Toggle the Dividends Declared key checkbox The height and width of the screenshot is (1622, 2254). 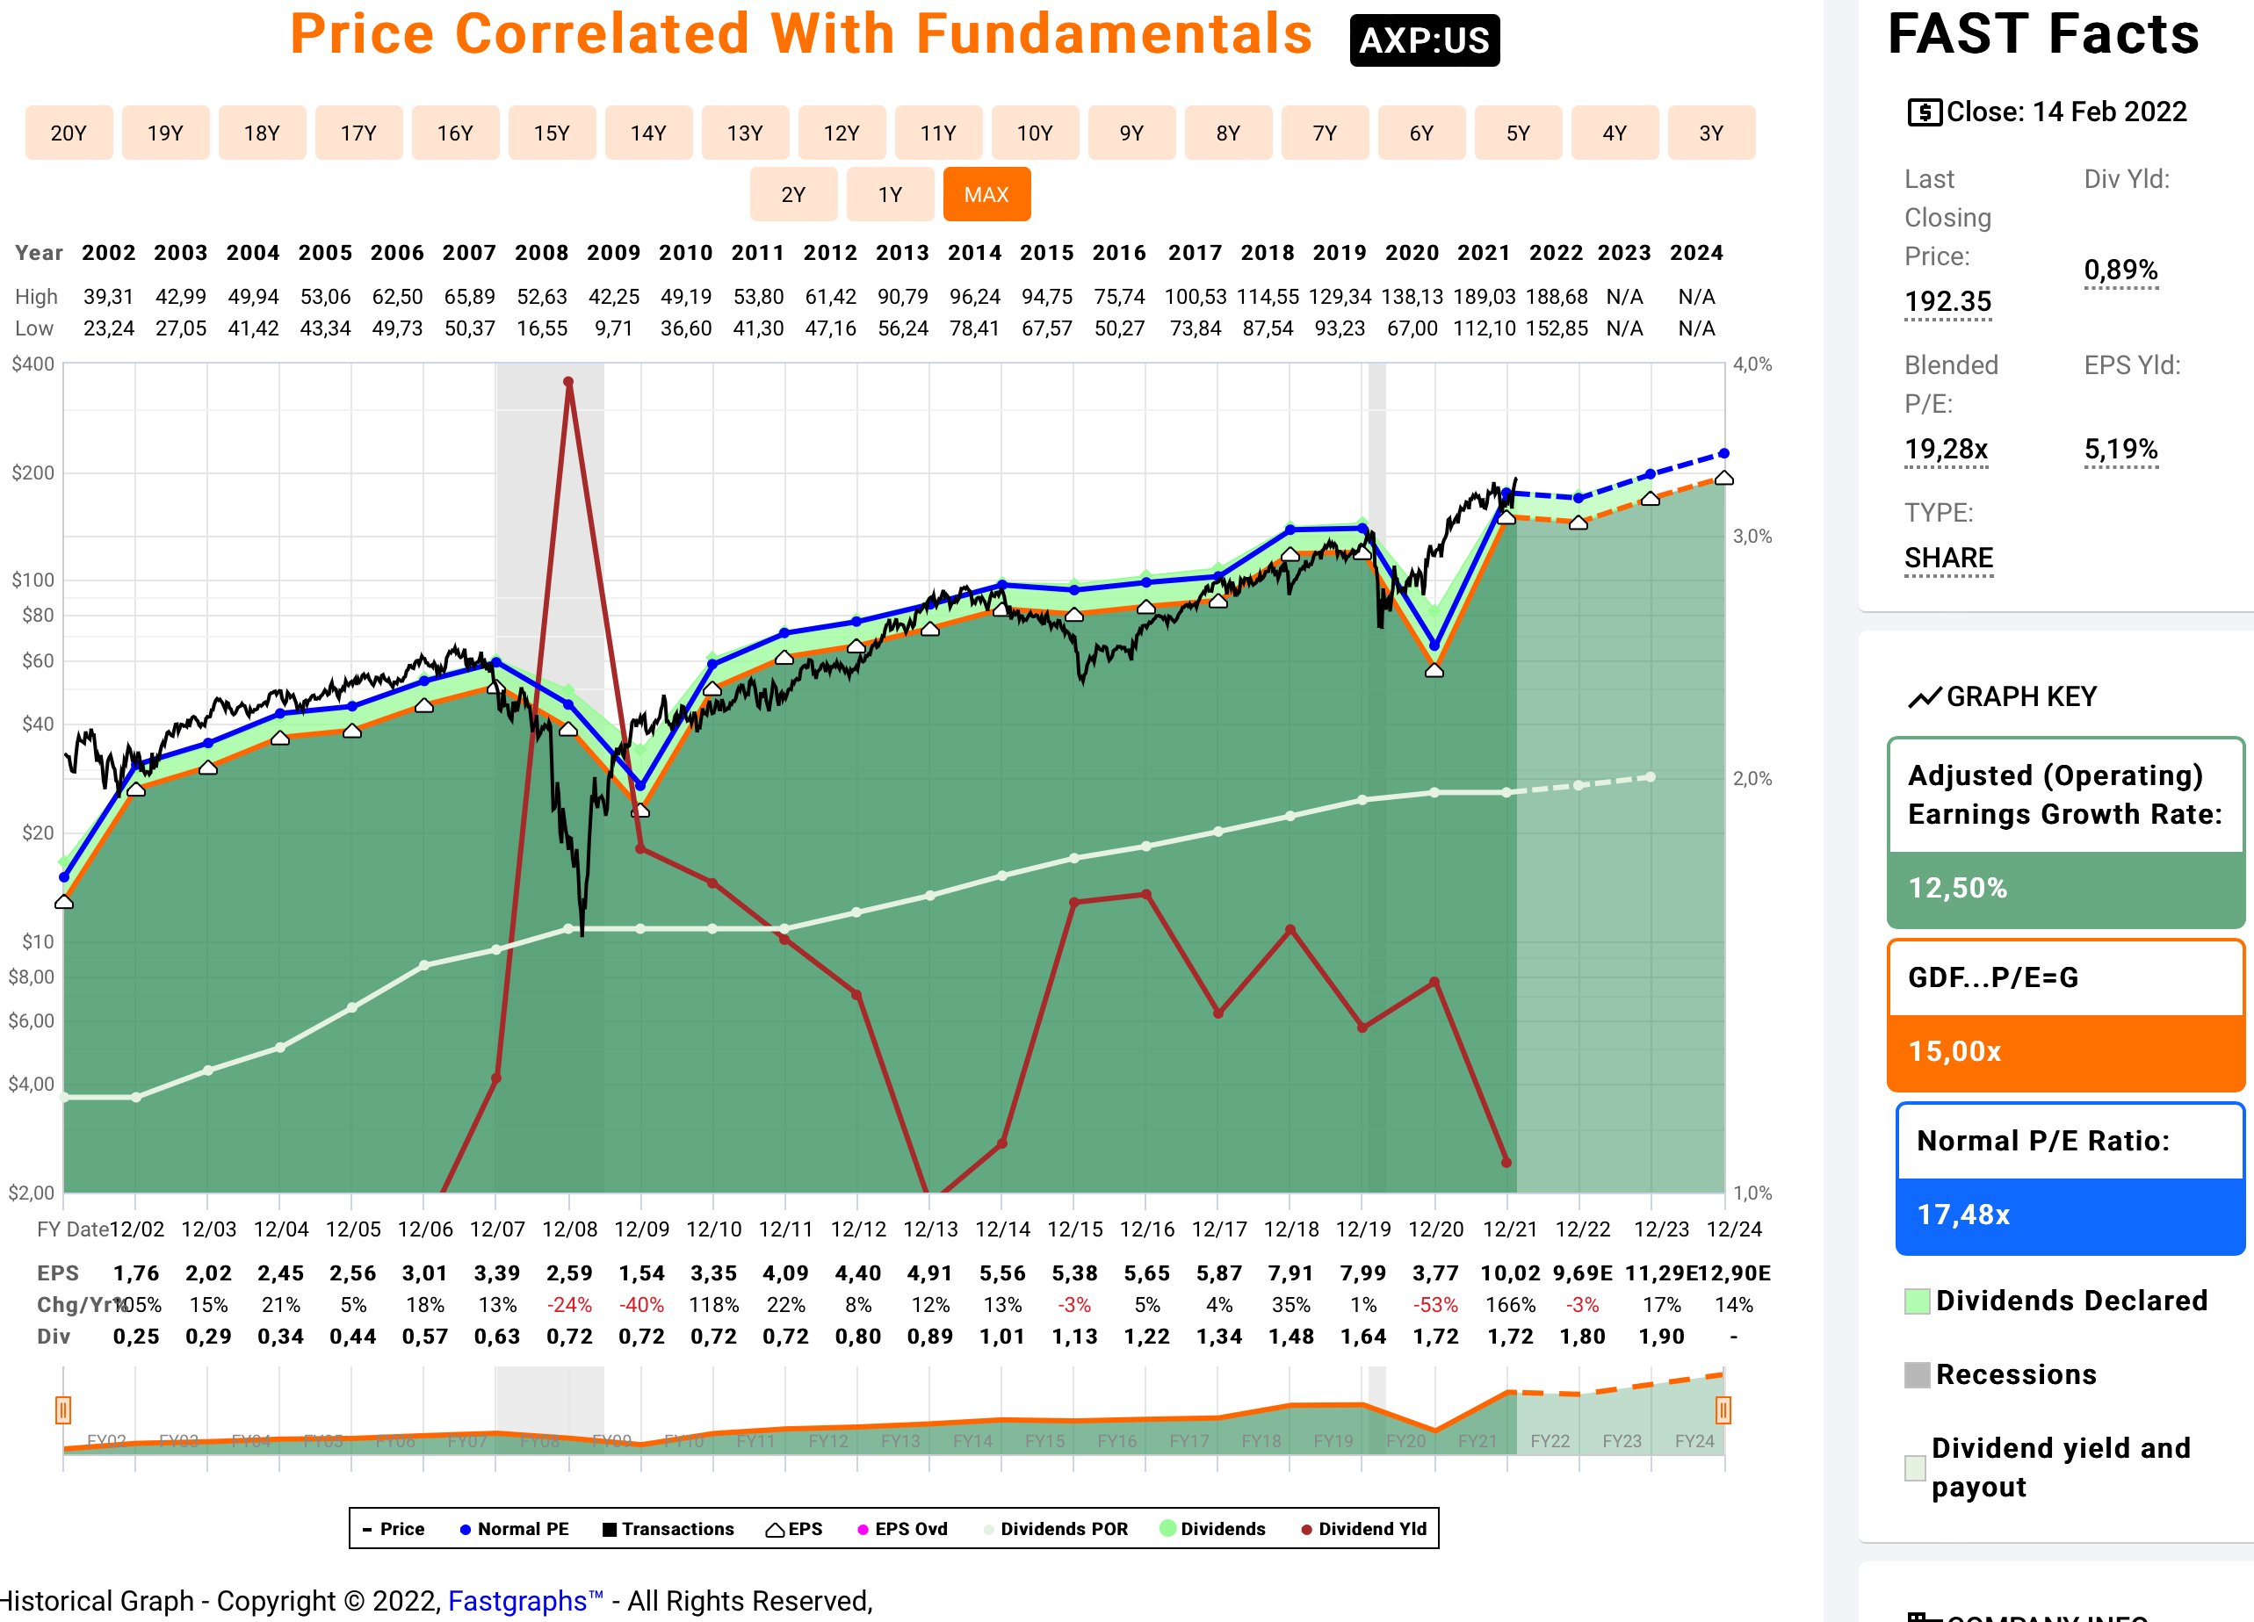tap(1917, 1301)
